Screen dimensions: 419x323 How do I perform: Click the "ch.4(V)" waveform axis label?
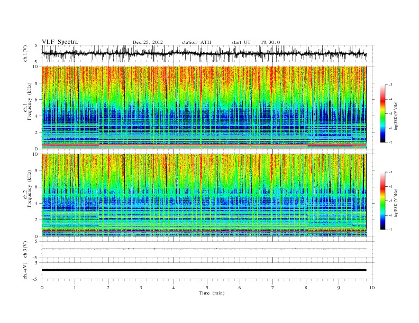pos(25,271)
